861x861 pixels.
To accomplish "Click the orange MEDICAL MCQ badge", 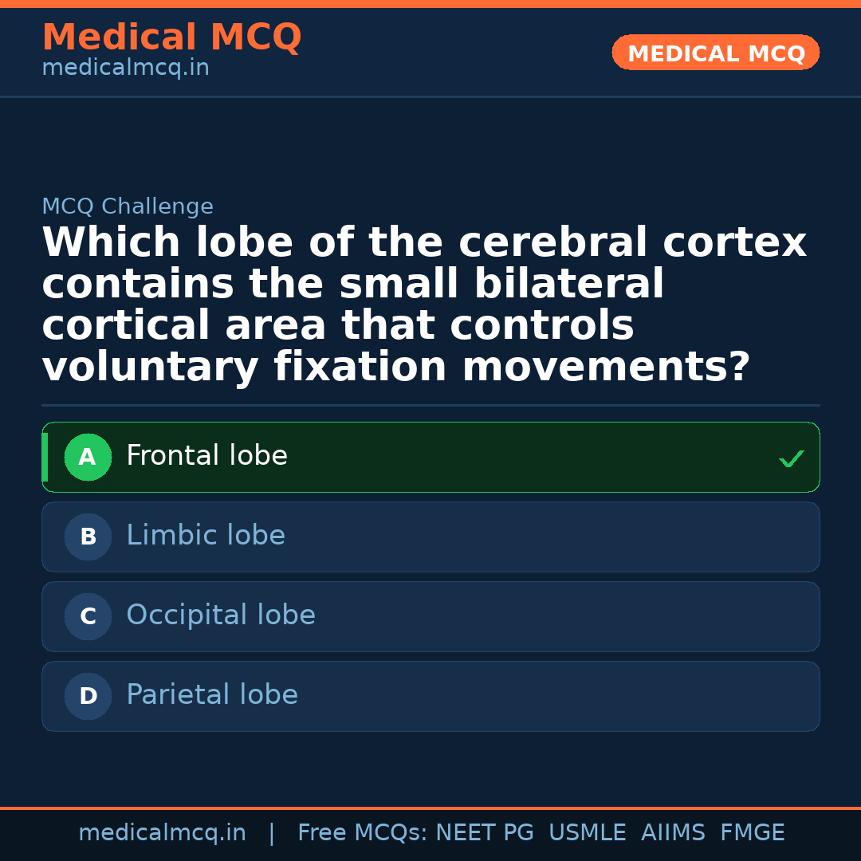I will tap(716, 53).
